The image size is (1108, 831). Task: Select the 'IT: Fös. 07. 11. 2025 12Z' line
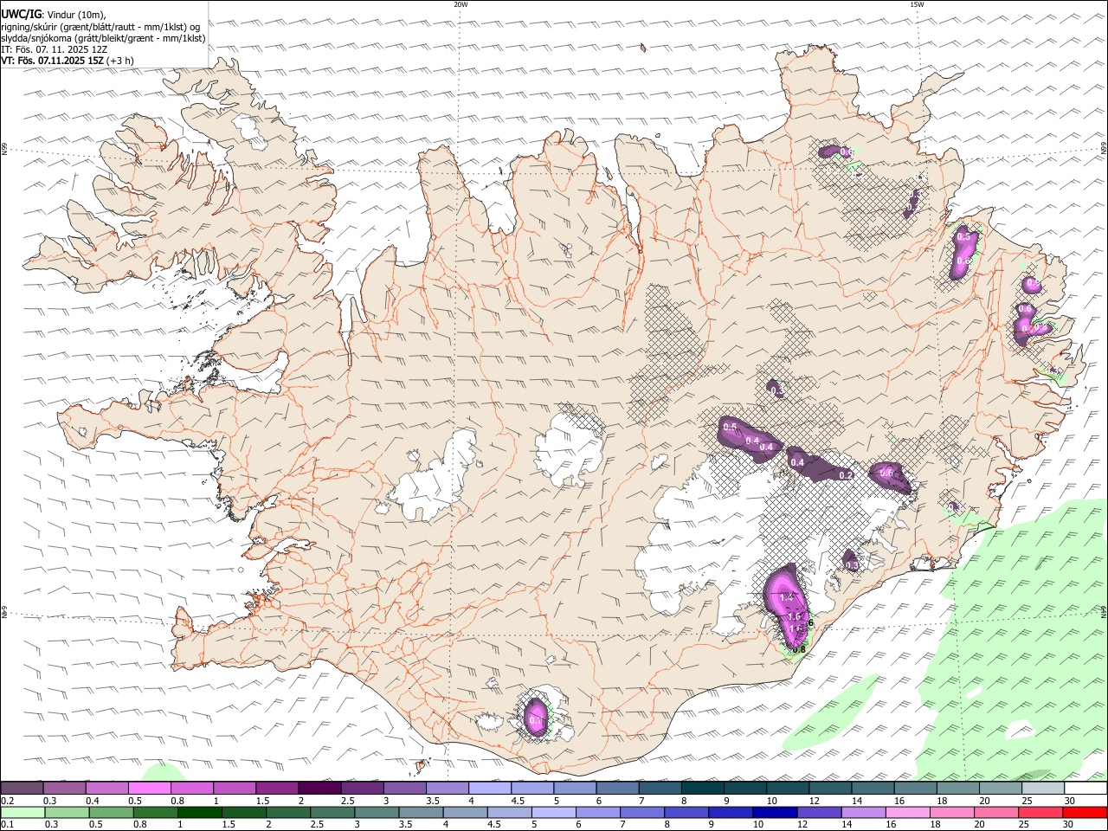click(54, 49)
